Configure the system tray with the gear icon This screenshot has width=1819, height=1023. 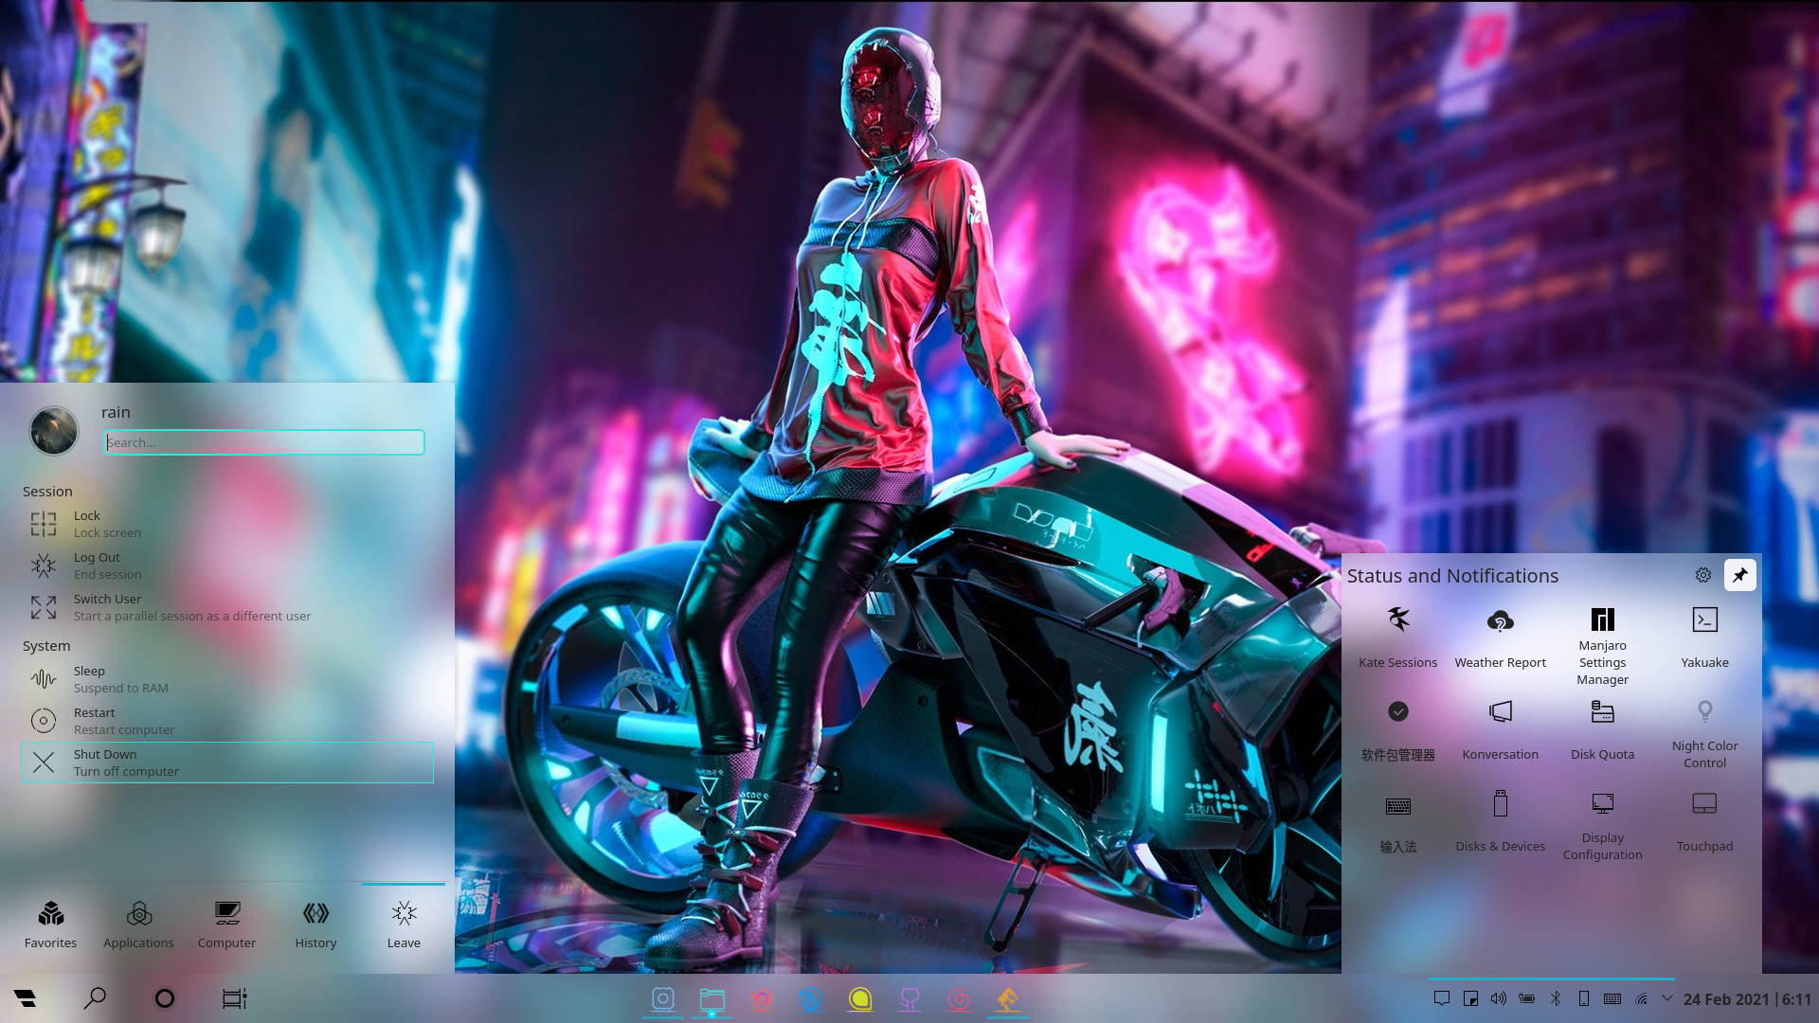click(1703, 575)
